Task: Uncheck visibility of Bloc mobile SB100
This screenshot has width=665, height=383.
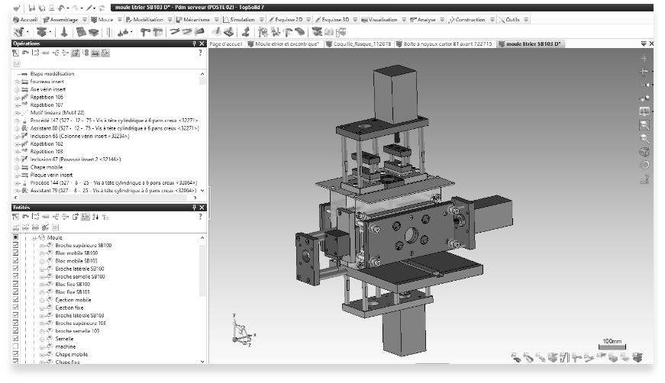Action: click(16, 253)
